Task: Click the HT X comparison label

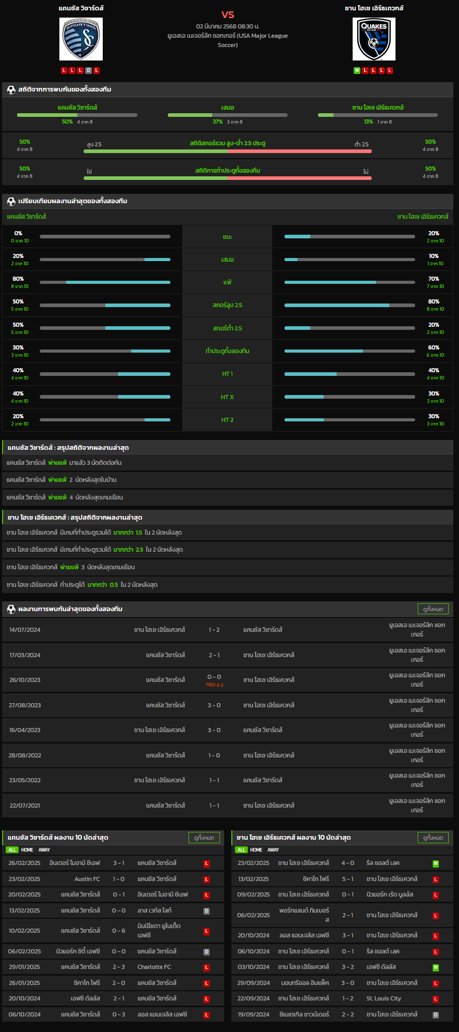Action: (x=228, y=397)
